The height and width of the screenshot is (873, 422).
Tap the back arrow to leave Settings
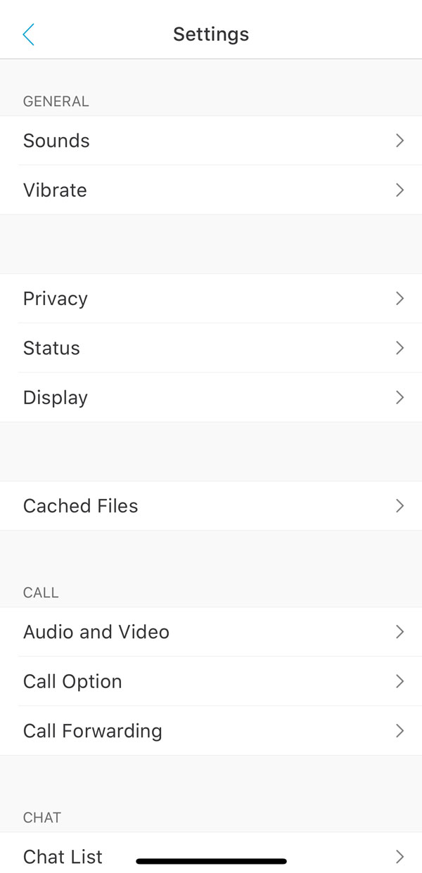28,34
